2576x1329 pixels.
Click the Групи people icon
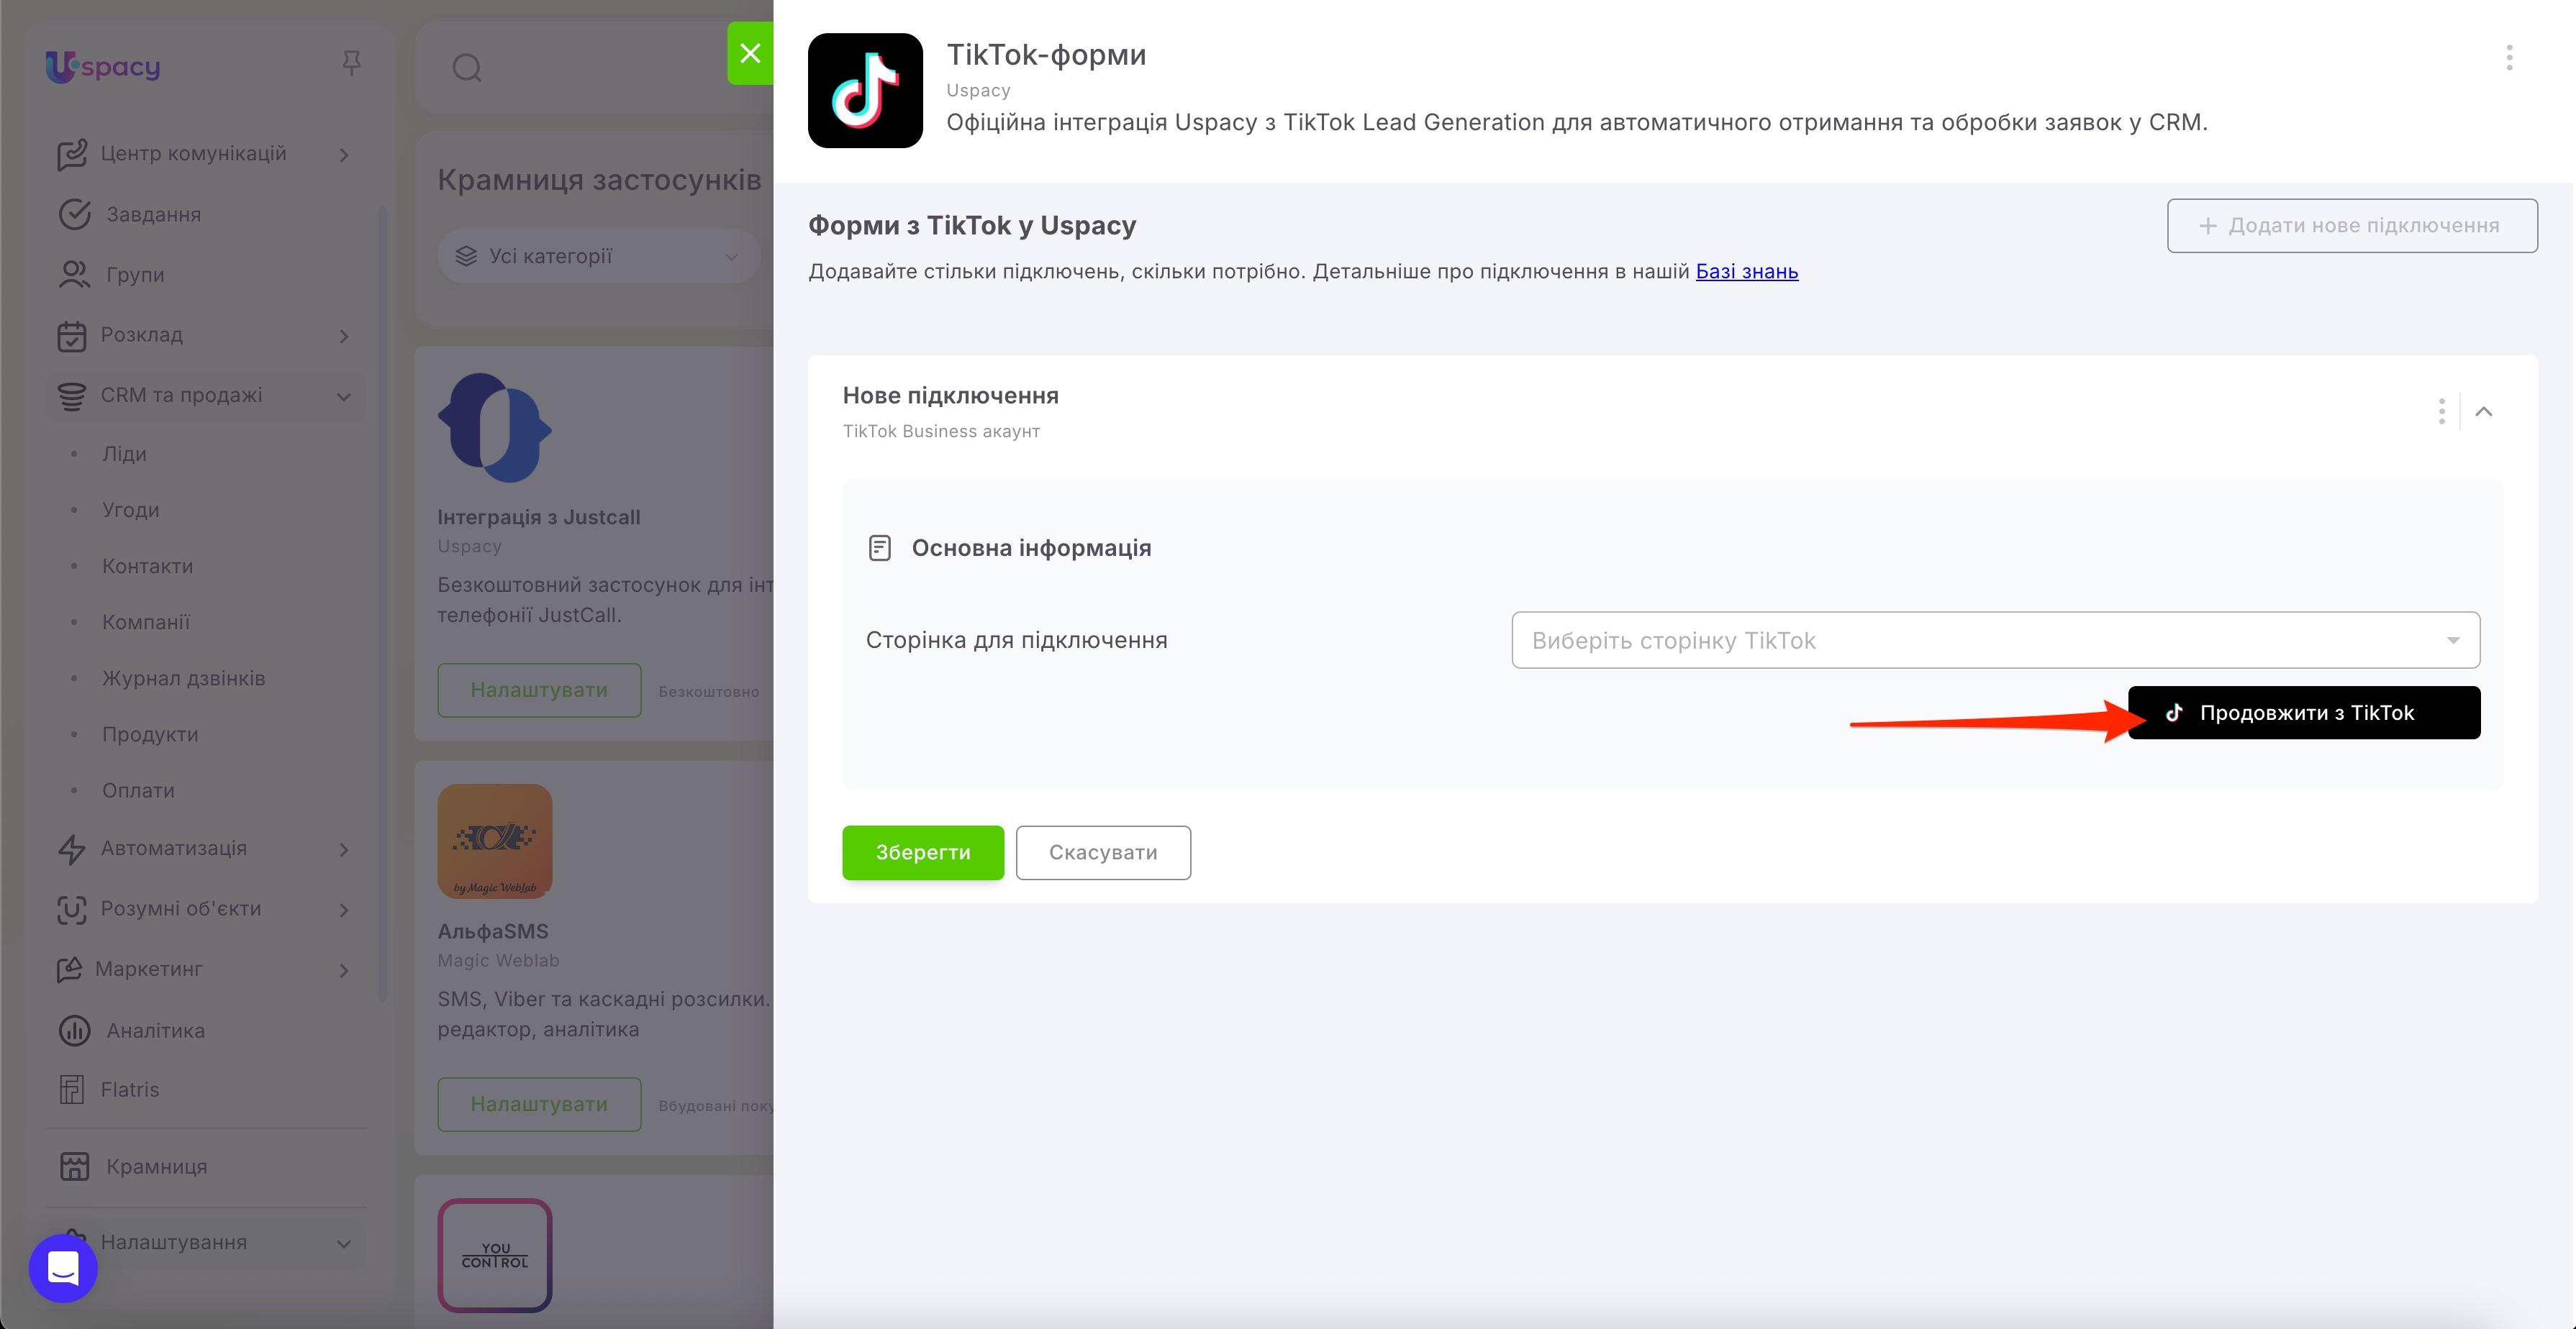click(x=74, y=275)
